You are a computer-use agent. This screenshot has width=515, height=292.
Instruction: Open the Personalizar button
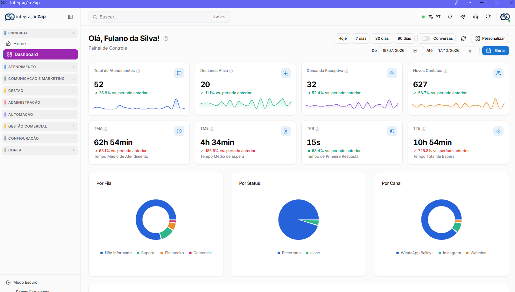(x=490, y=38)
